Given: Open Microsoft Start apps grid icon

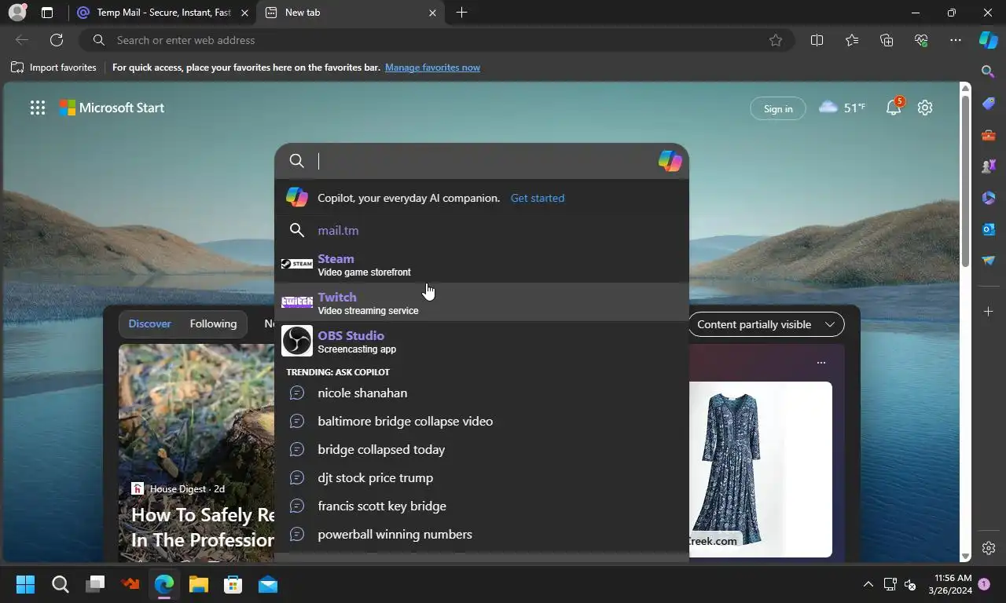Looking at the screenshot, I should point(37,108).
